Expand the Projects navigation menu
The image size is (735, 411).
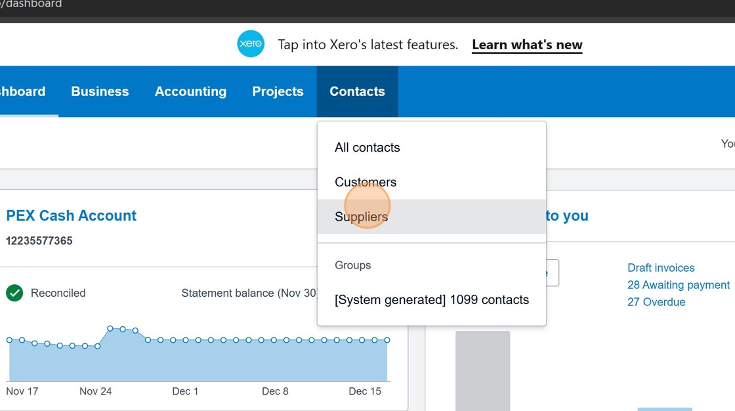click(x=278, y=91)
